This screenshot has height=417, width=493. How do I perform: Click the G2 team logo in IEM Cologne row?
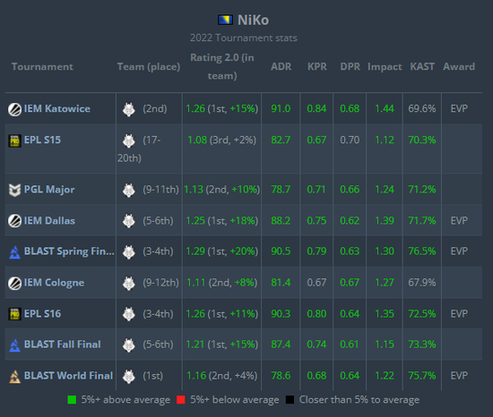click(128, 283)
